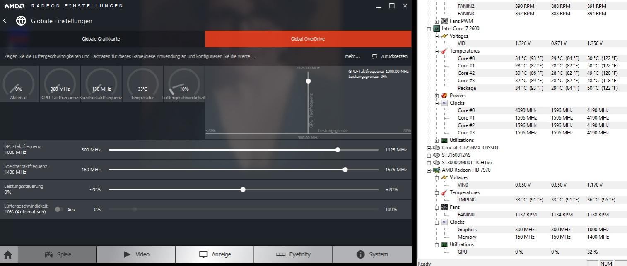Click the disabled Lüftergeschwindigkeit slider track
The width and height of the screenshot is (627, 266).
tap(244, 209)
